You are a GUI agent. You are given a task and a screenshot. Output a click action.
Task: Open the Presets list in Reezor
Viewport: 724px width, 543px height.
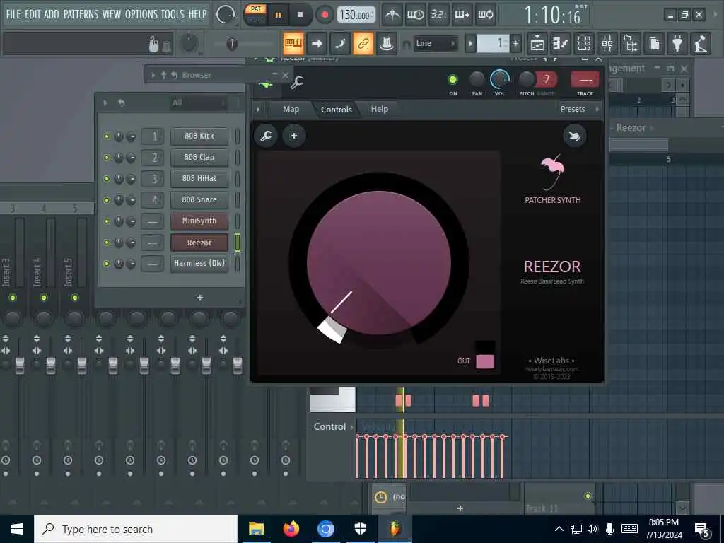tap(573, 110)
